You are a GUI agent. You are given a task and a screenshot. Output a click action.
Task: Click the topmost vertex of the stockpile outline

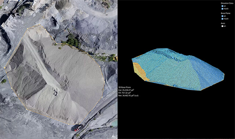(x=39, y=24)
